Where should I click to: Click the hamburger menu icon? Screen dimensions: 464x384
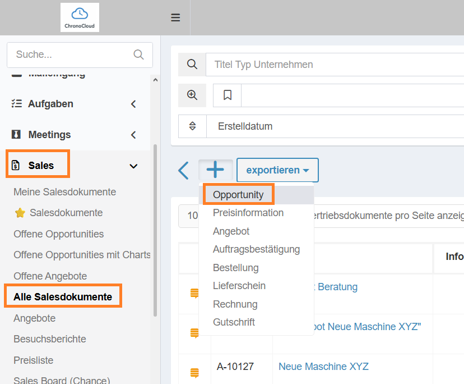[175, 17]
